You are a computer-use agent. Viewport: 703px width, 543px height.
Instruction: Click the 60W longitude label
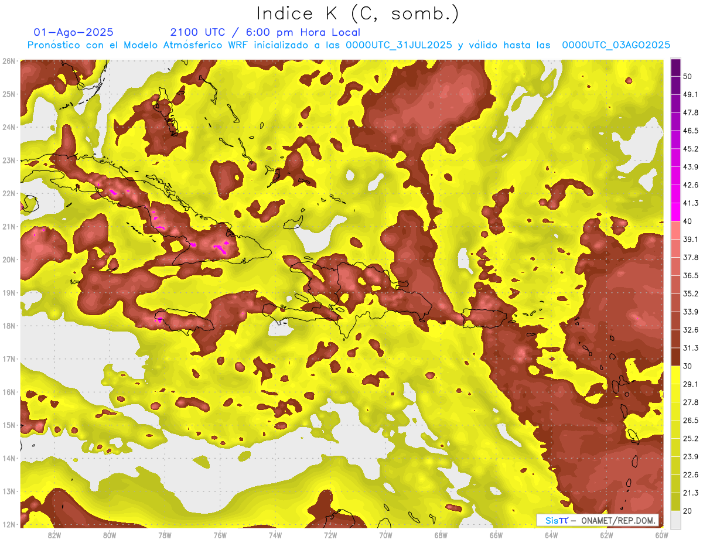[x=662, y=535]
